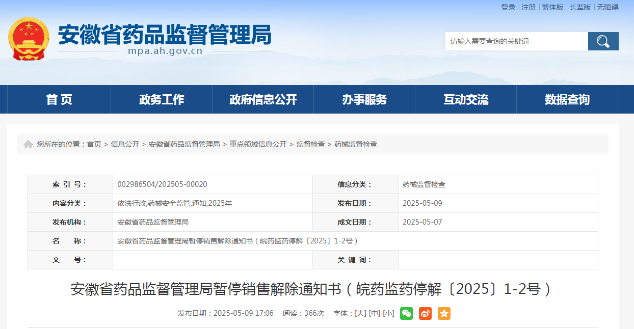Click the home icon in breadcrumb
This screenshot has height=329, width=634.
(x=28, y=145)
